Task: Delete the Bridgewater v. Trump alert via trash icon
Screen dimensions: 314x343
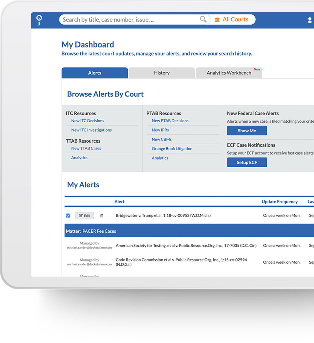Action: coord(102,216)
